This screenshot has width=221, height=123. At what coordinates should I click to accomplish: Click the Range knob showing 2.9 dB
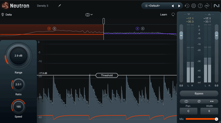pyautogui.click(x=18, y=56)
